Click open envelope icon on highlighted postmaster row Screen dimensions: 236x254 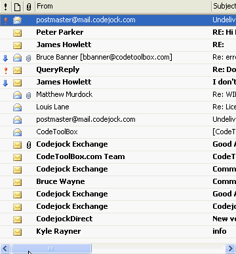point(17,20)
